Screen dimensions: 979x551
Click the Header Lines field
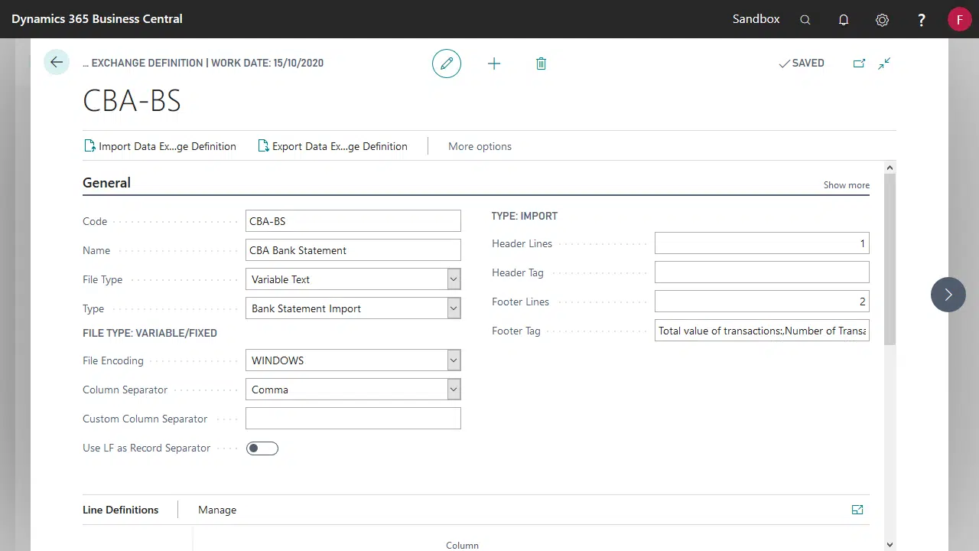[762, 243]
